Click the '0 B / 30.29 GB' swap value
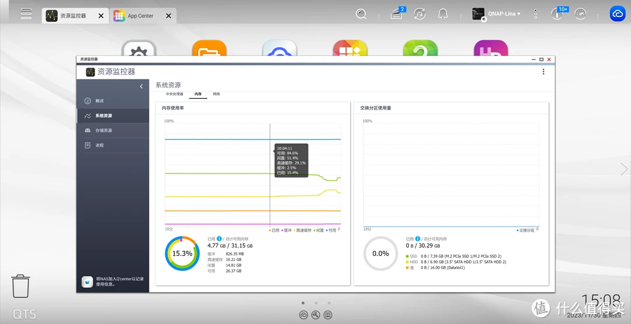The height and width of the screenshot is (324, 631). [423, 246]
